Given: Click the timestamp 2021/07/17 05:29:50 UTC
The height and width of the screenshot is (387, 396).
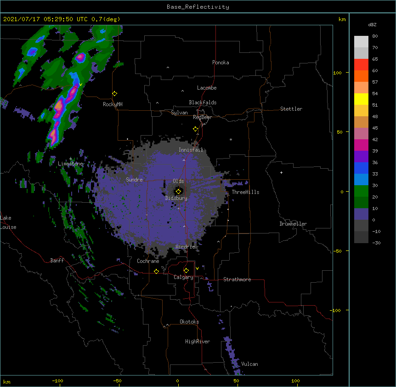Looking at the screenshot, I should point(45,19).
